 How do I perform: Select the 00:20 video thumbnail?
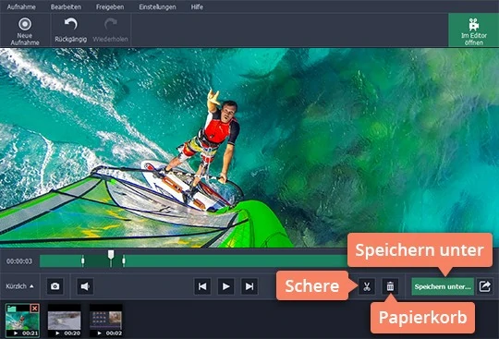click(65, 321)
